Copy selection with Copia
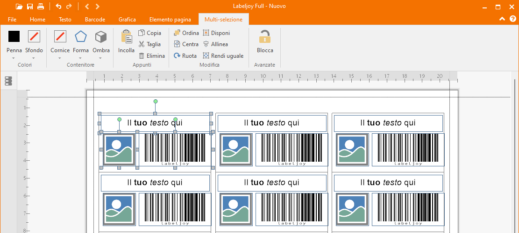Viewport: 519px width, 233px height. pos(149,33)
